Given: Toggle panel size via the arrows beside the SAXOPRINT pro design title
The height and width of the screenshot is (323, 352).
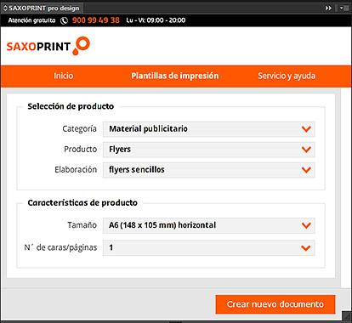Looking at the screenshot, I should 5,8.
